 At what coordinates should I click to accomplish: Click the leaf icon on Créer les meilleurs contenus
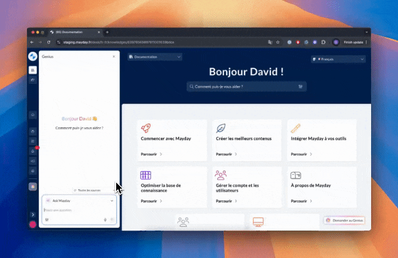tap(221, 128)
